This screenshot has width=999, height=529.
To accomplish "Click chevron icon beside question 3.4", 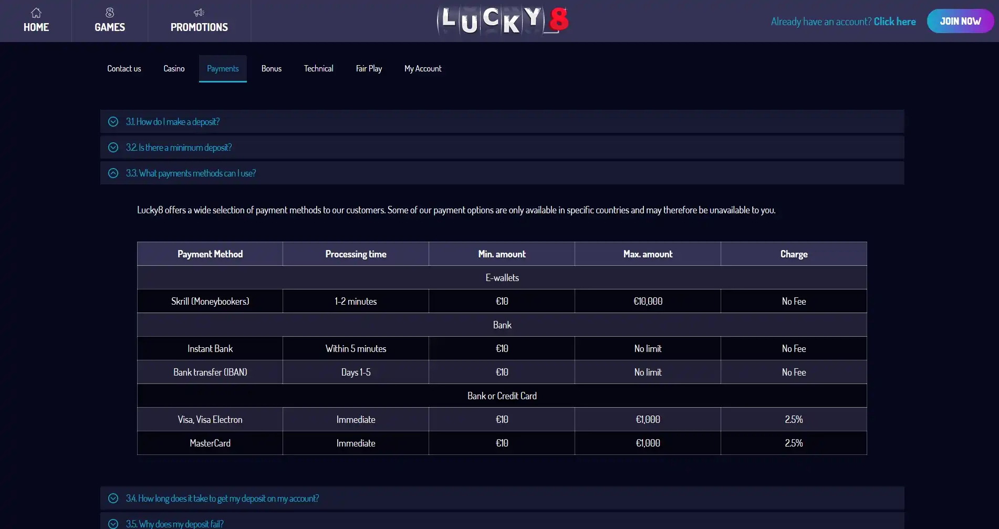I will pos(113,499).
